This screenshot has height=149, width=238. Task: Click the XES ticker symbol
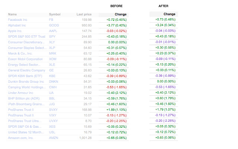click(52, 127)
